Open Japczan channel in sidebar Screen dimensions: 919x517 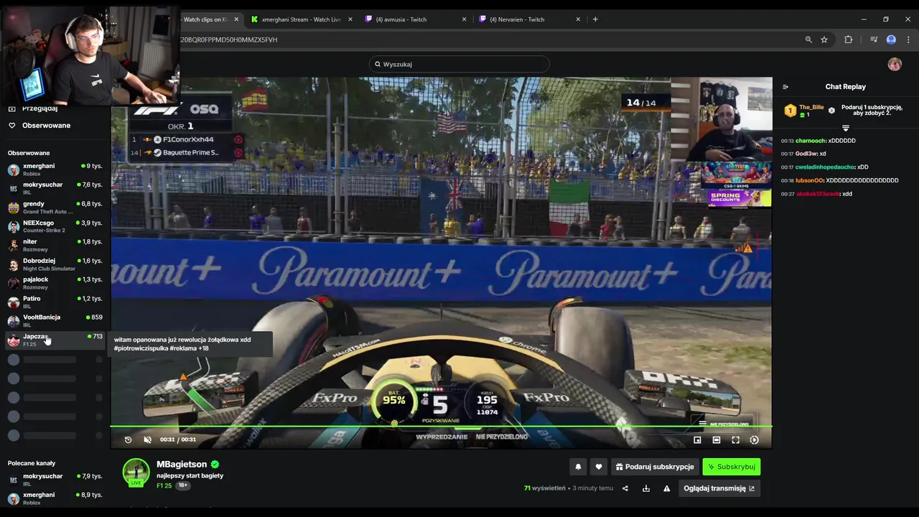[x=55, y=340]
